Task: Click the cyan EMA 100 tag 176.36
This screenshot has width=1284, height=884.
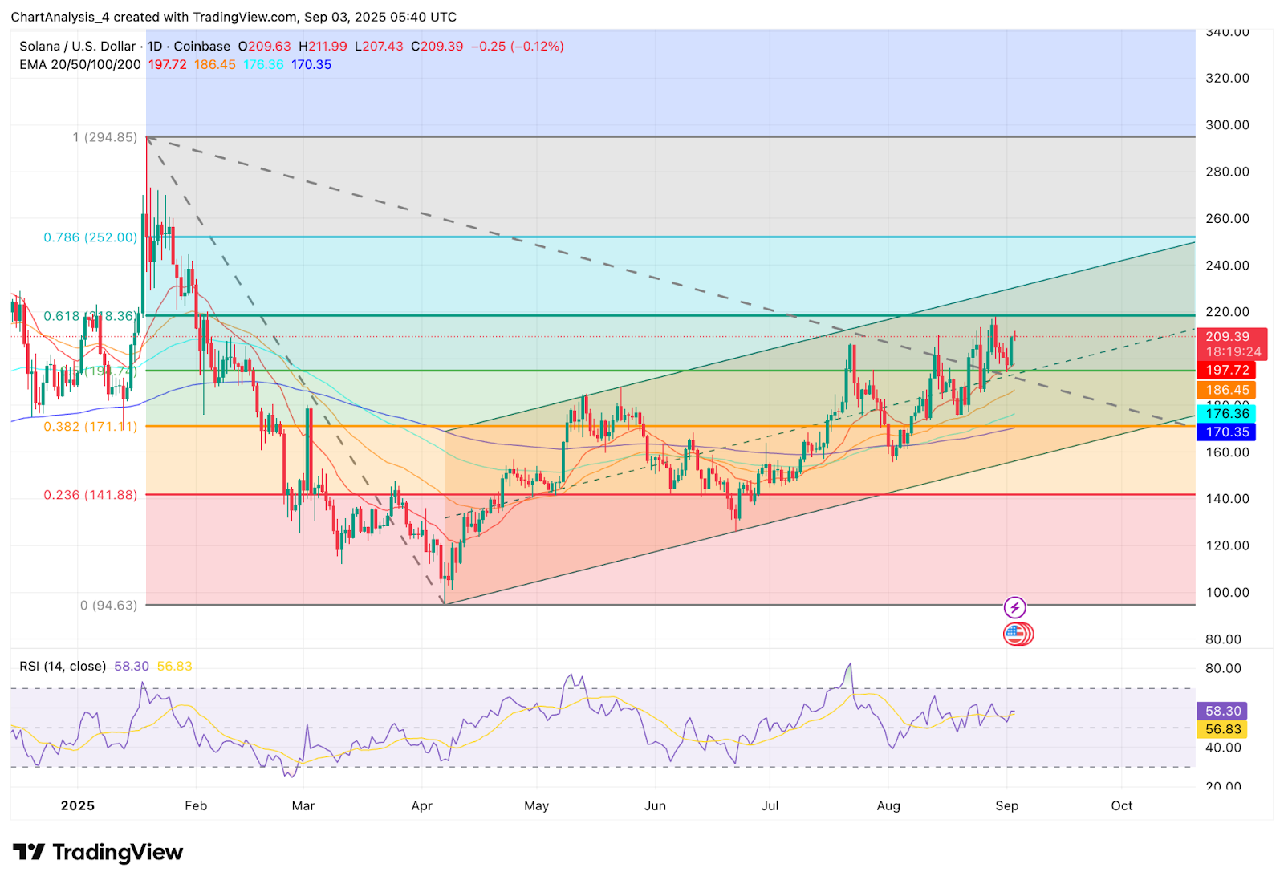Action: click(1226, 414)
